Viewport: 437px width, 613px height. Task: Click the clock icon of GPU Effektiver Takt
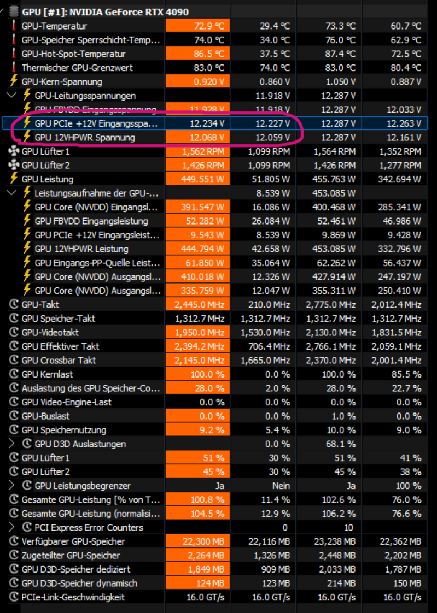tap(14, 346)
